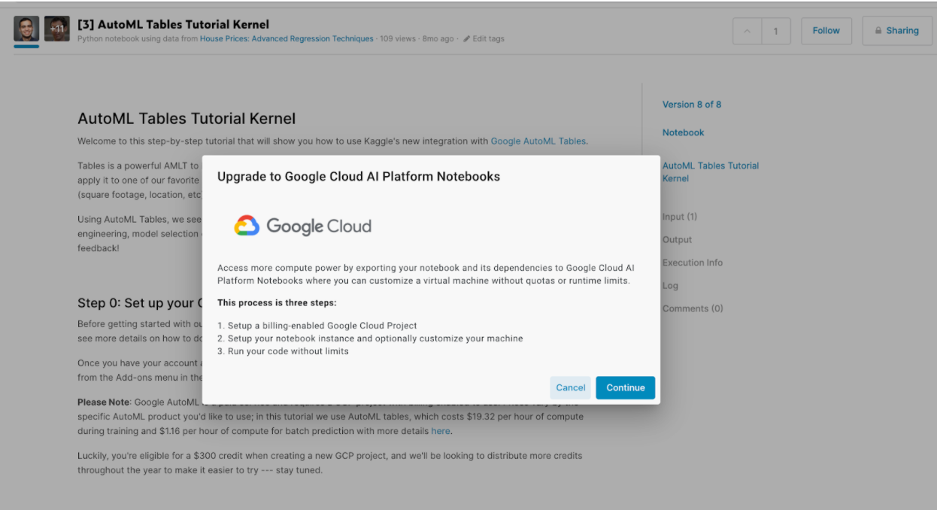The image size is (937, 510).
Task: Click the 'here' pricing details link
Action: pos(441,431)
